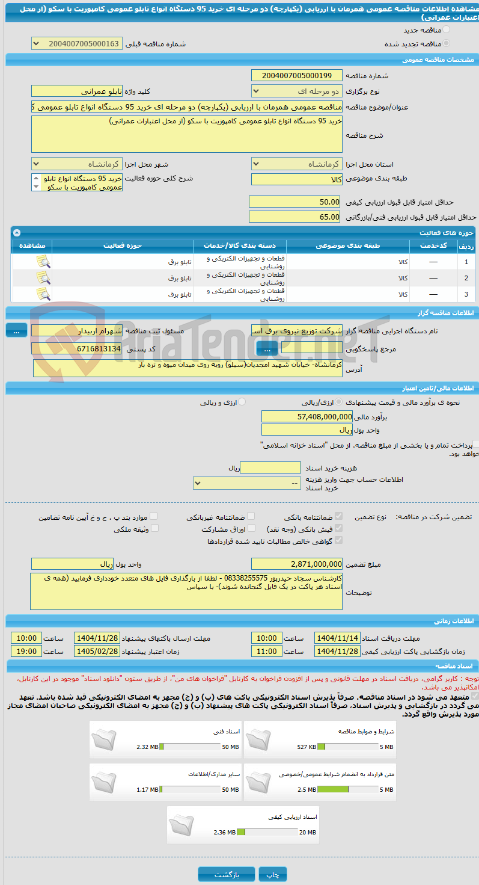Click ellipsis button beside مرجع پاسخگویی
This screenshot has height=885, width=479.
click(x=267, y=348)
